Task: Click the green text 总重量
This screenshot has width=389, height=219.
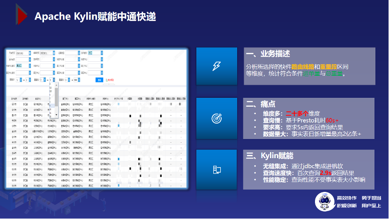Action: coord(334,73)
